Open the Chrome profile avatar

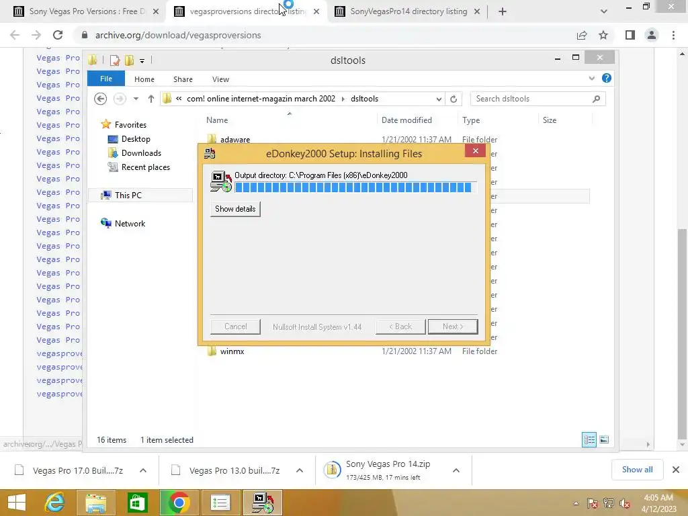tap(652, 35)
